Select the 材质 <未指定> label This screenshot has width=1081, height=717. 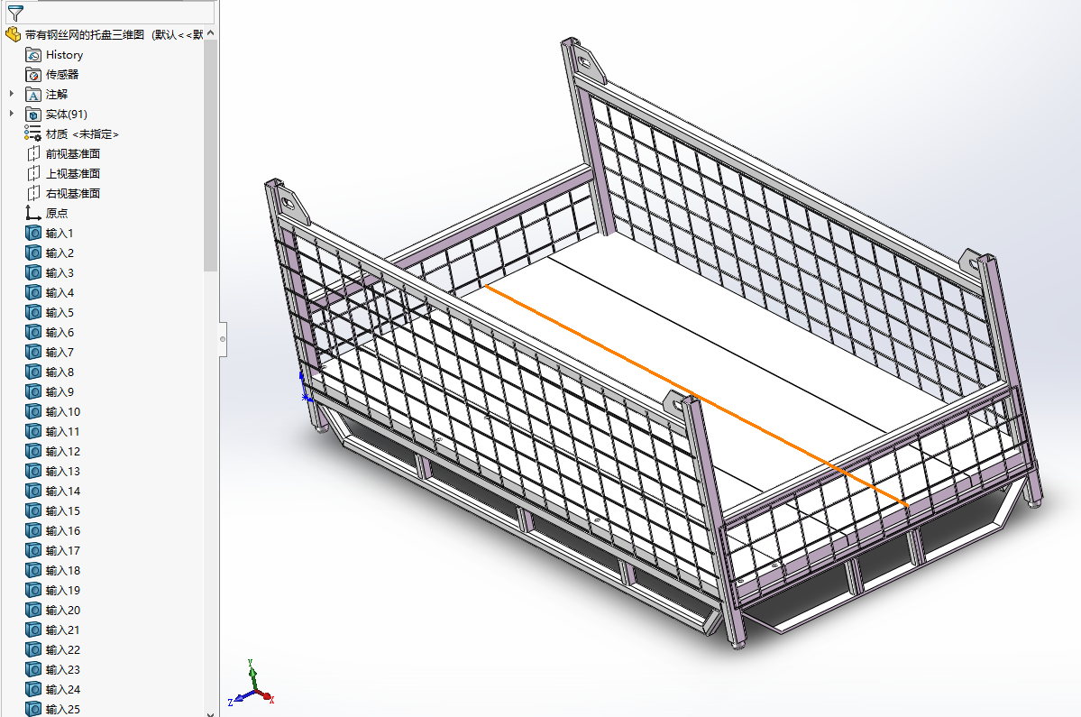(x=82, y=133)
